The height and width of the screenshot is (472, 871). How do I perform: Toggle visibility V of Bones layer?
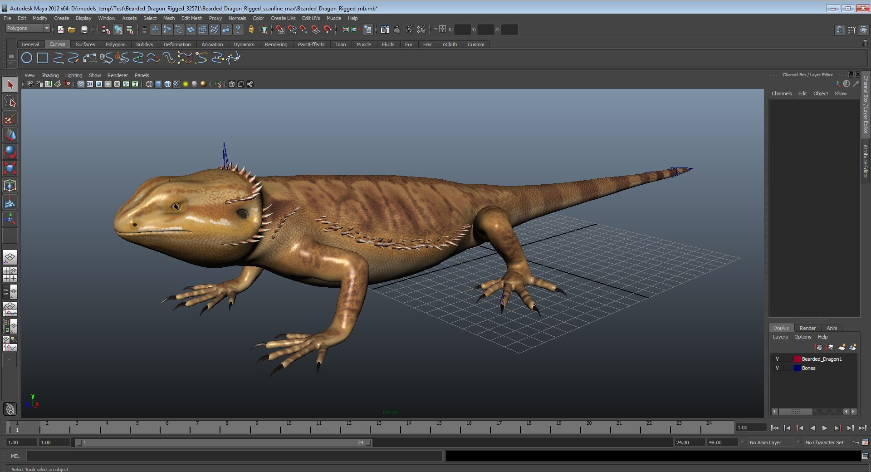tap(777, 368)
